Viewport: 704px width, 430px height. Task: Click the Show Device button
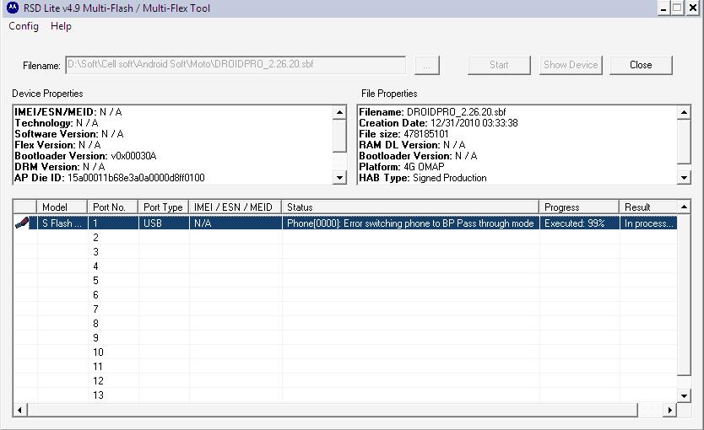571,65
